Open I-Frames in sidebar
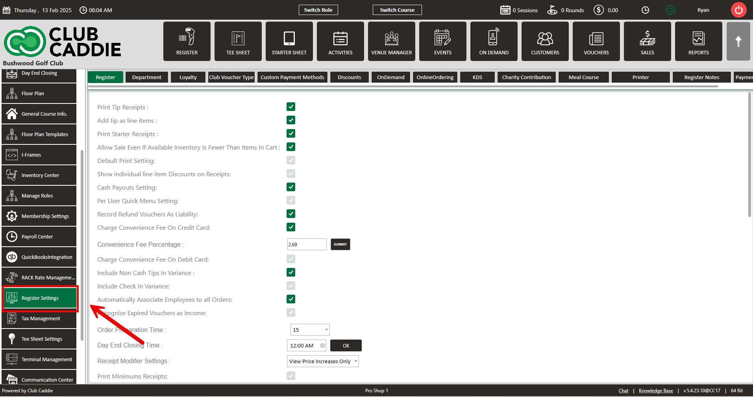 [39, 155]
